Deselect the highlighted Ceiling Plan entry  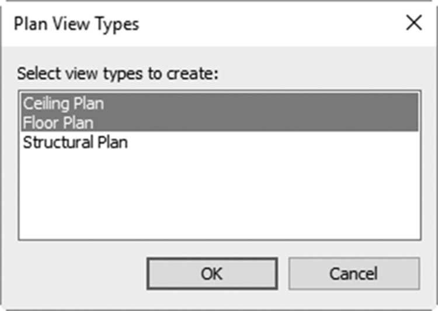pyautogui.click(x=220, y=103)
